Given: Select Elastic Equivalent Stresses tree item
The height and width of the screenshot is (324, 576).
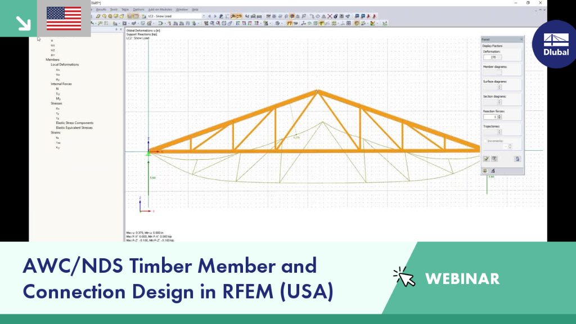Looking at the screenshot, I should [x=74, y=128].
